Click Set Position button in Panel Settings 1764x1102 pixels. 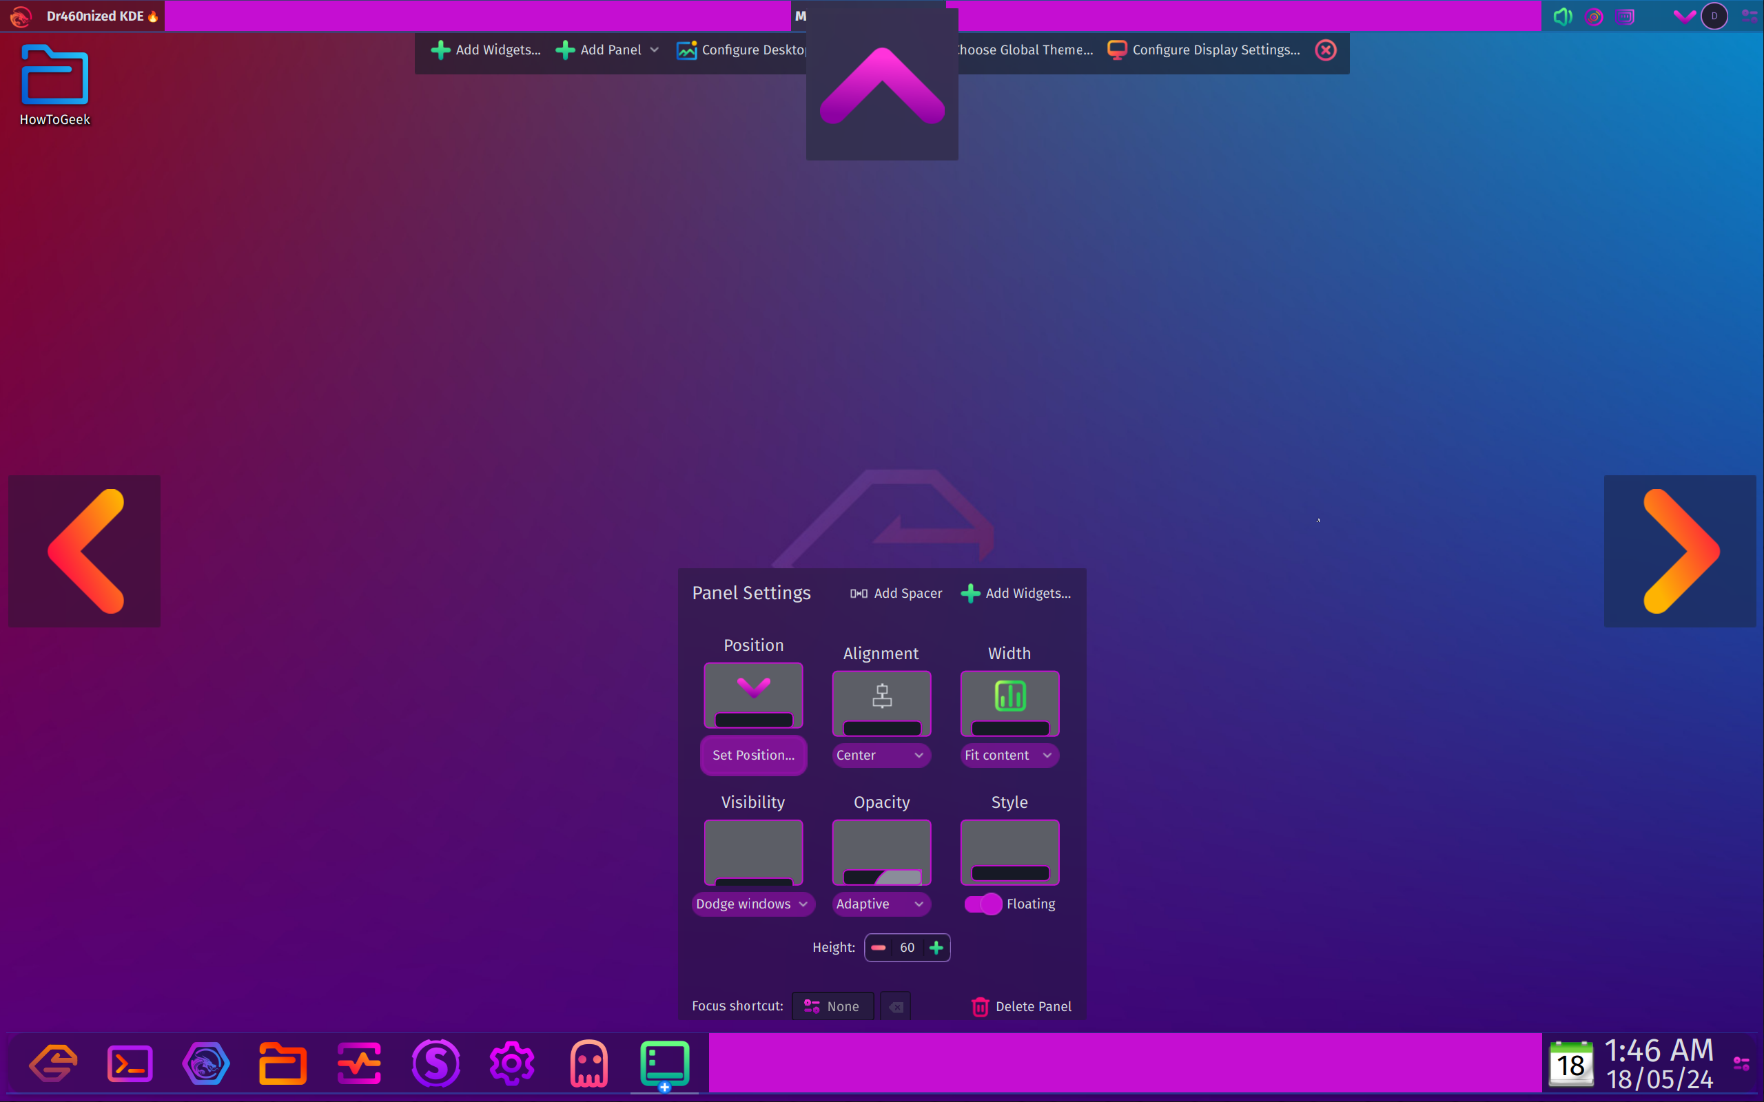(x=753, y=756)
